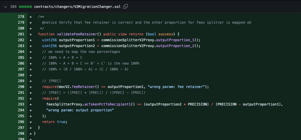Click the plus marker on line 278
Viewport: 301px width, 140px height.
pos(31,17)
